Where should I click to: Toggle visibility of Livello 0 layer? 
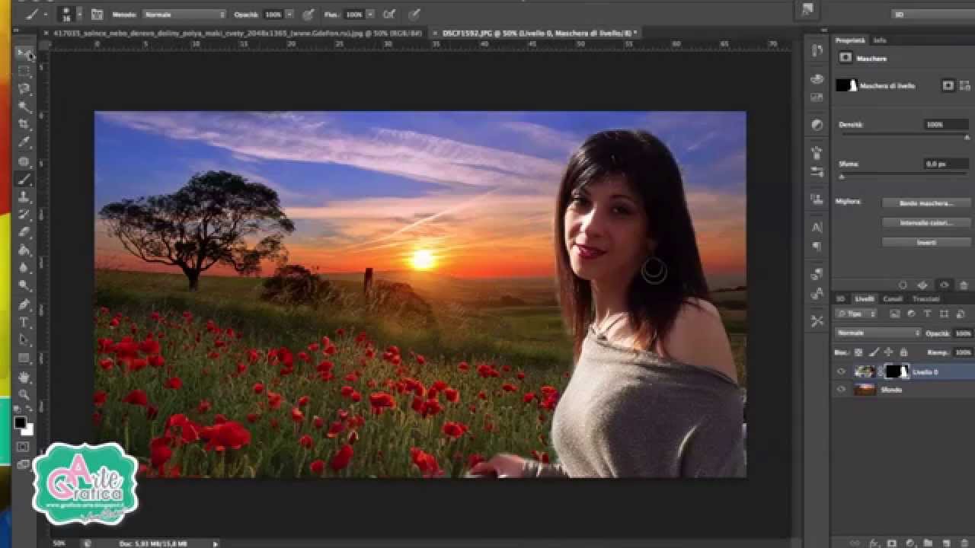841,372
